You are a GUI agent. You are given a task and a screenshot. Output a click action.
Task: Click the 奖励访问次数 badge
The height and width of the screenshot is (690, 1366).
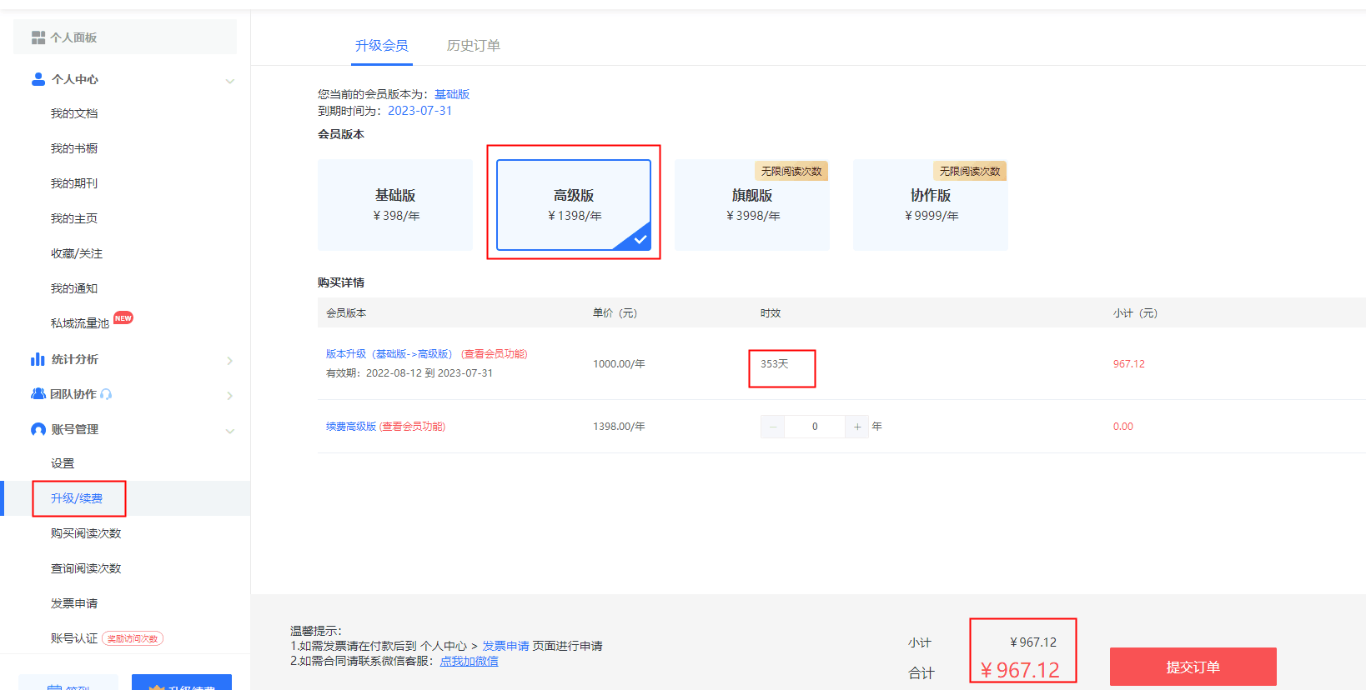[133, 638]
